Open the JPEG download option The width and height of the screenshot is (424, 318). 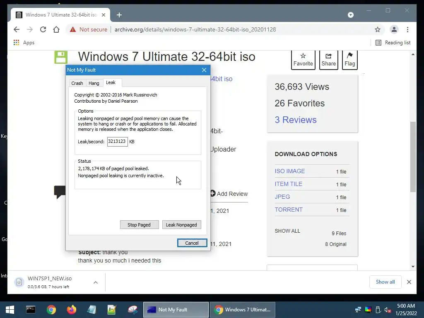point(282,197)
